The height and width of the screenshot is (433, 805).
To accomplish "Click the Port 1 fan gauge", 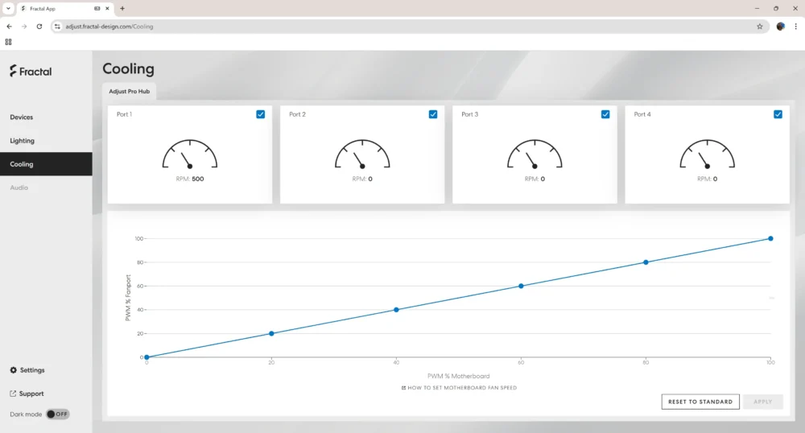I will (x=190, y=154).
